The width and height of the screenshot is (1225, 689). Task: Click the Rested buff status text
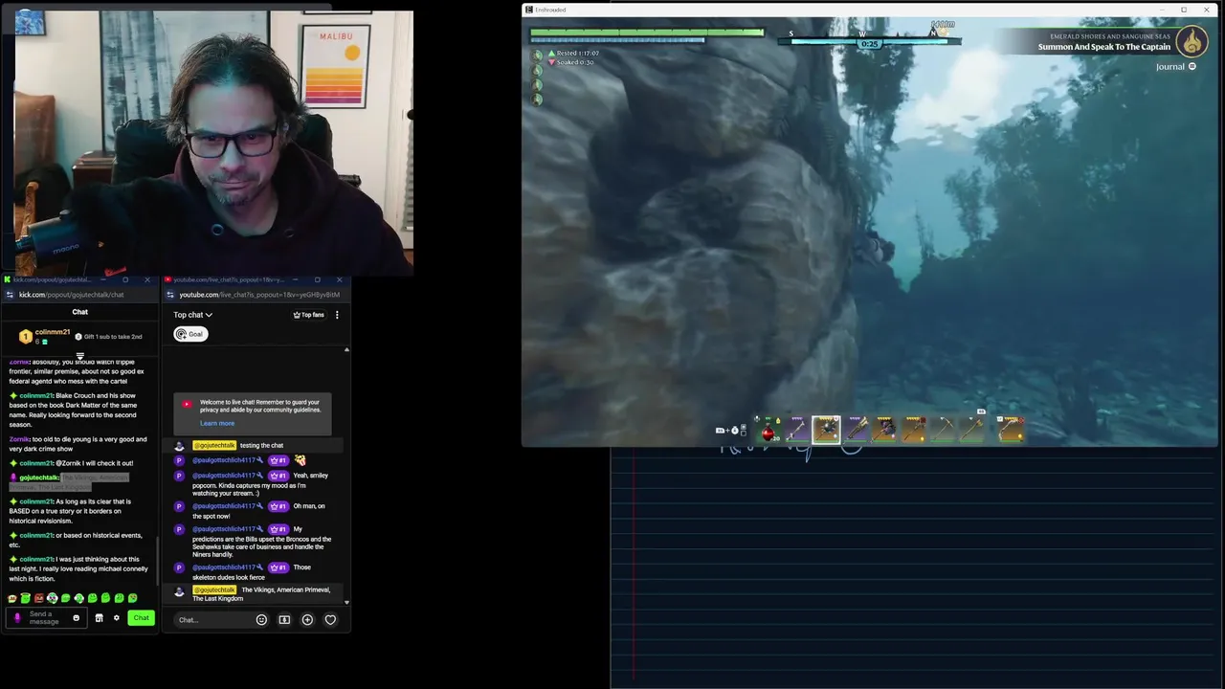(x=578, y=54)
